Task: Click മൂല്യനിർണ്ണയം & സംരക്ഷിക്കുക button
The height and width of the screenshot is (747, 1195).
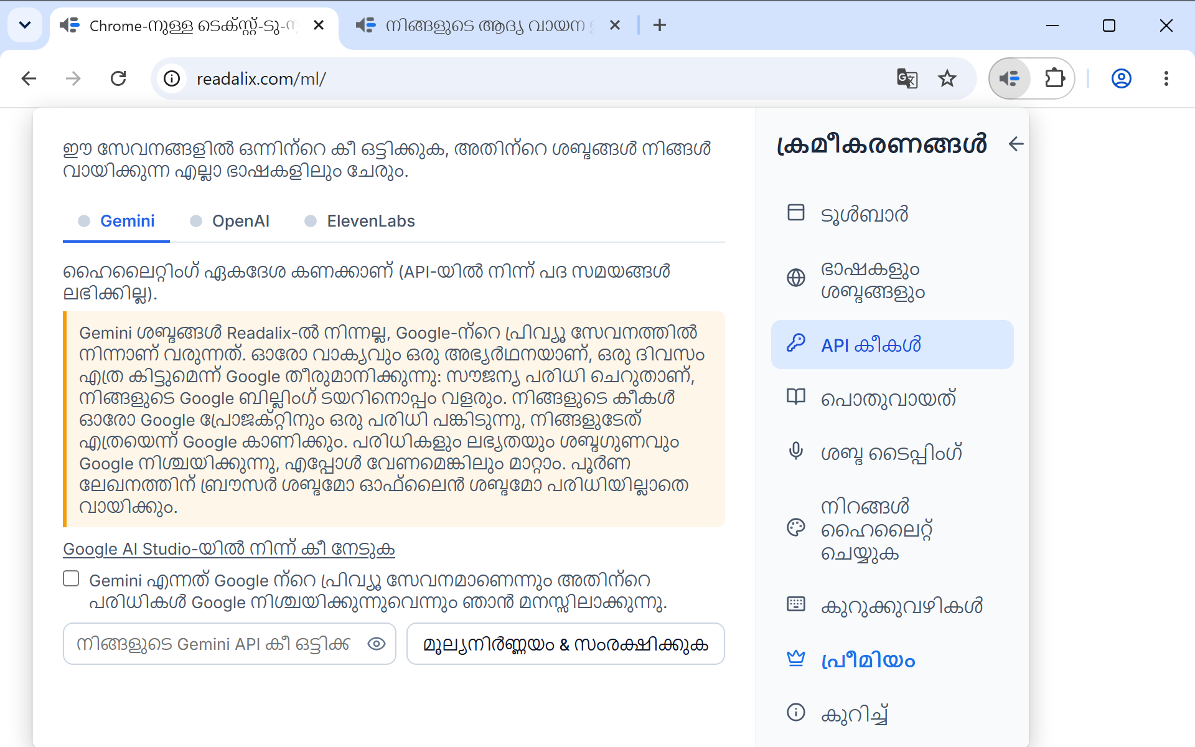Action: pos(565,644)
